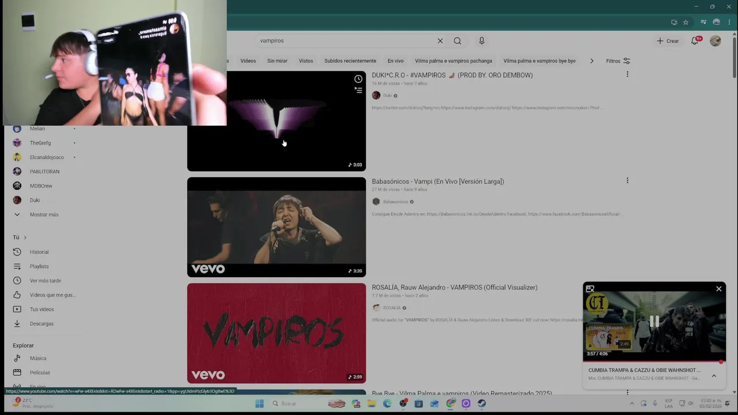738x415 pixels.
Task: Click the install app icon in address bar
Action: [674, 22]
